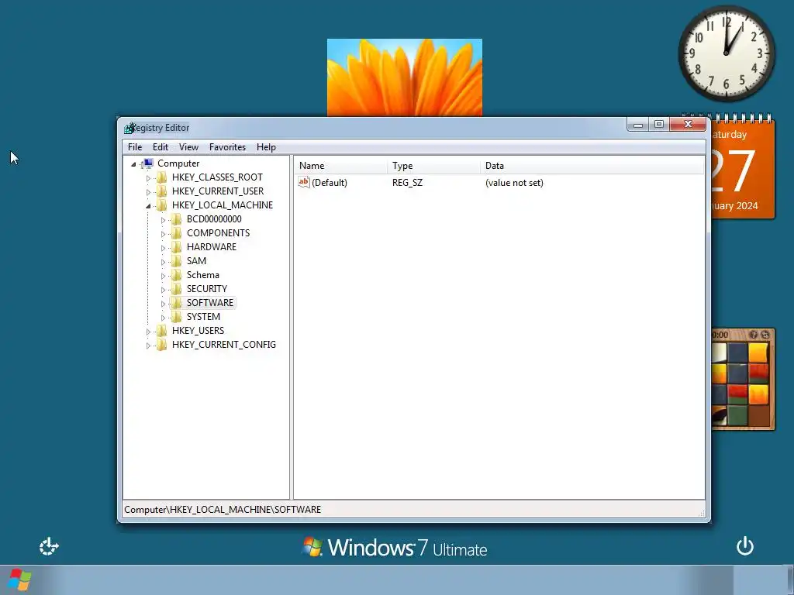The image size is (794, 595).
Task: Click the status bar registry path
Action: 223,510
